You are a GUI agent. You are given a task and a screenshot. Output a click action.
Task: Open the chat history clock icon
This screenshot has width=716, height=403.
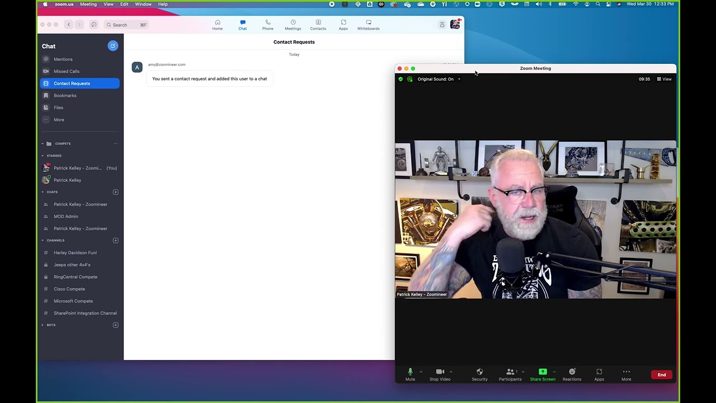coord(93,25)
